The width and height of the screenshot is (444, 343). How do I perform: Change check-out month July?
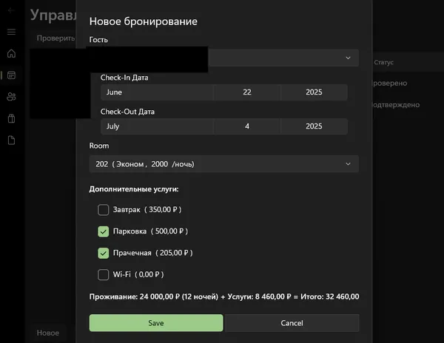157,126
